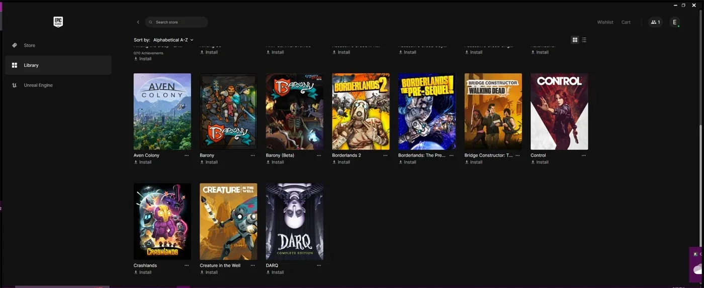Select the Borderlands 2 cover art
This screenshot has width=704, height=288.
[361, 111]
